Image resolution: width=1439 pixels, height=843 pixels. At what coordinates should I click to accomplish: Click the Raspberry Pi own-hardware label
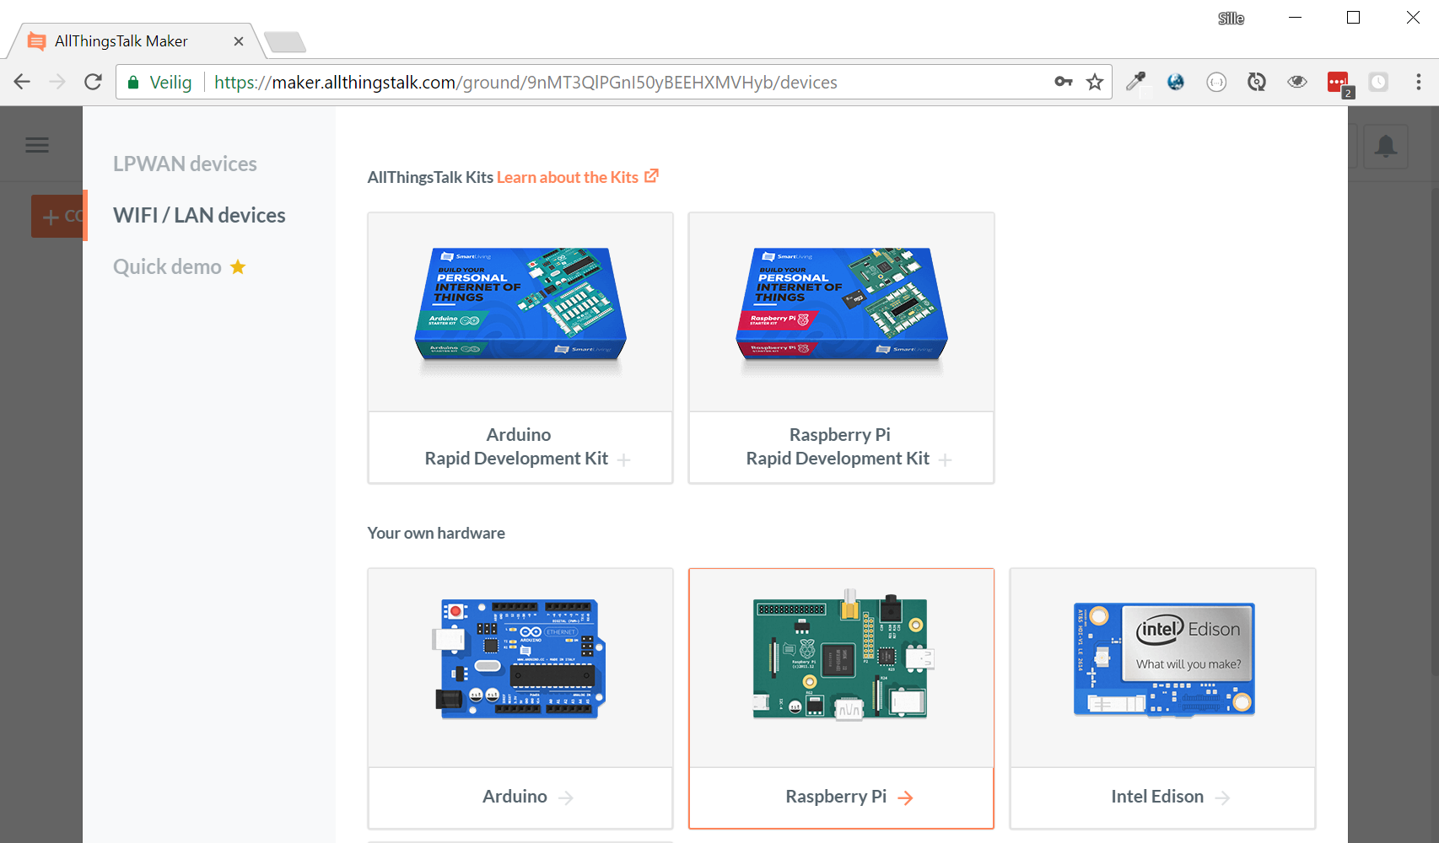[x=836, y=797]
